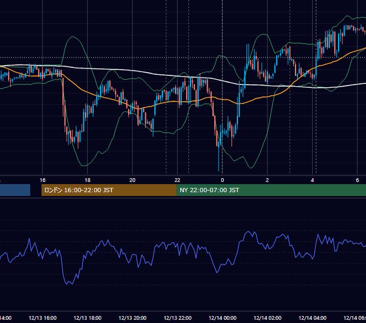Click the 12/14 04:00 date label
Viewport: 366px width, 323px height.
[312, 318]
